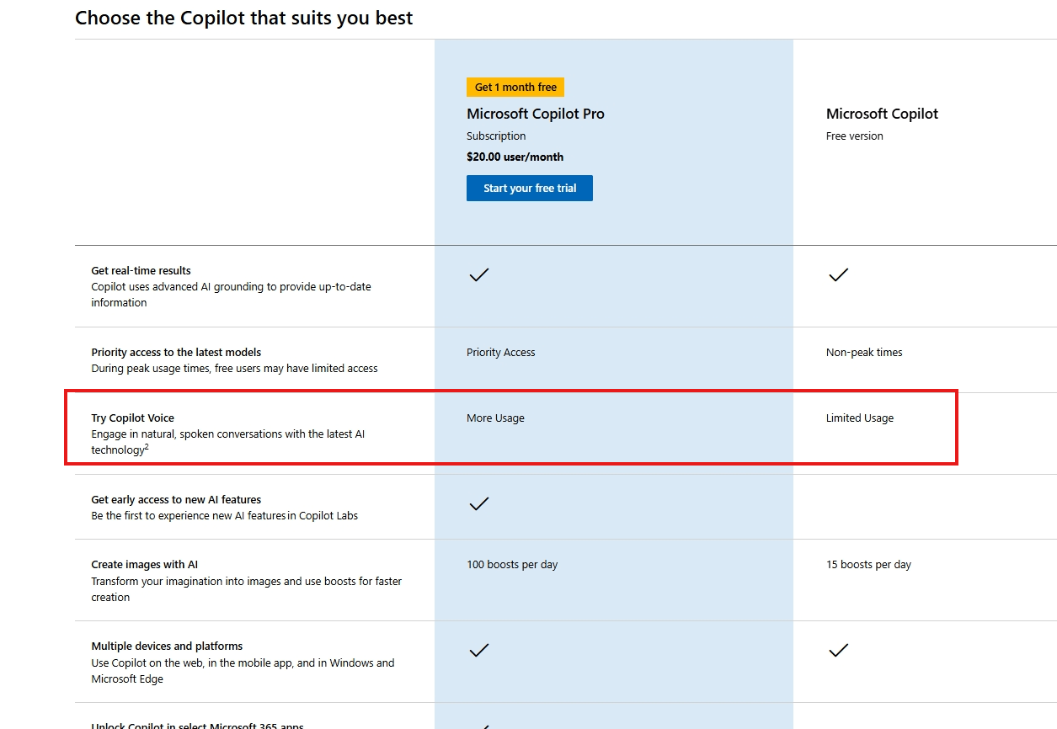Click the Get real-time results feature title
This screenshot has height=729, width=1057.
click(x=141, y=270)
